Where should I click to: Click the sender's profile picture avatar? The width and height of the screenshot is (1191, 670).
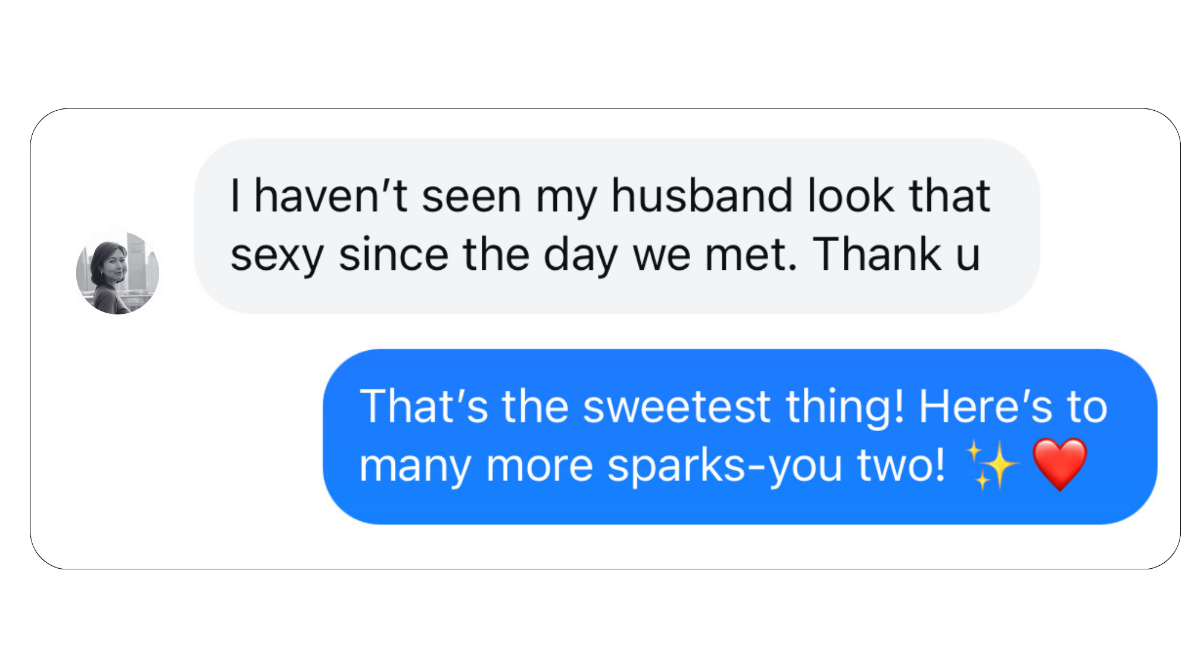pos(117,273)
